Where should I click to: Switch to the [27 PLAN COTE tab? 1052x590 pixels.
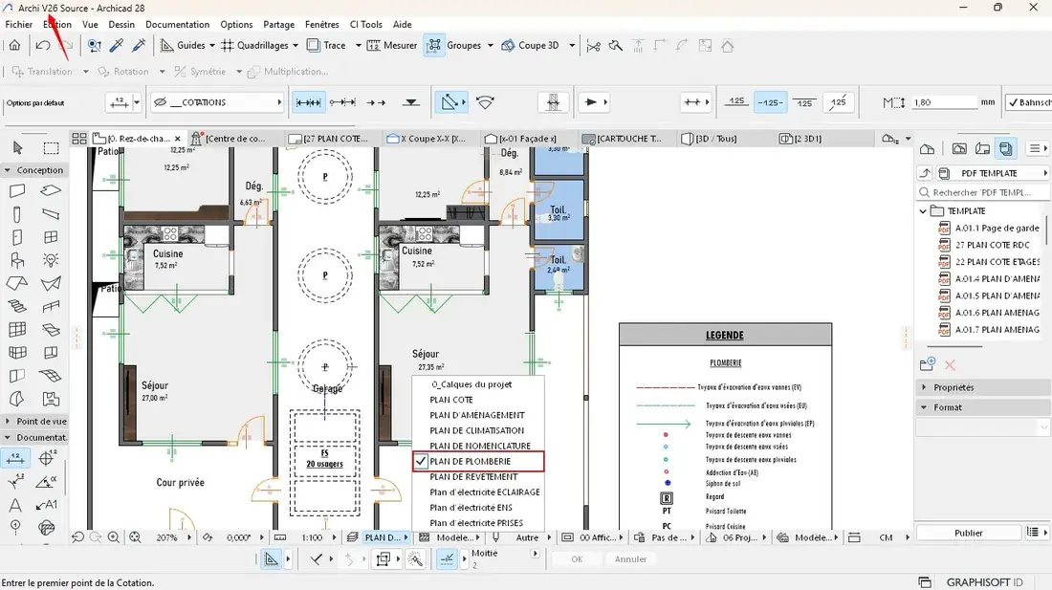click(335, 139)
